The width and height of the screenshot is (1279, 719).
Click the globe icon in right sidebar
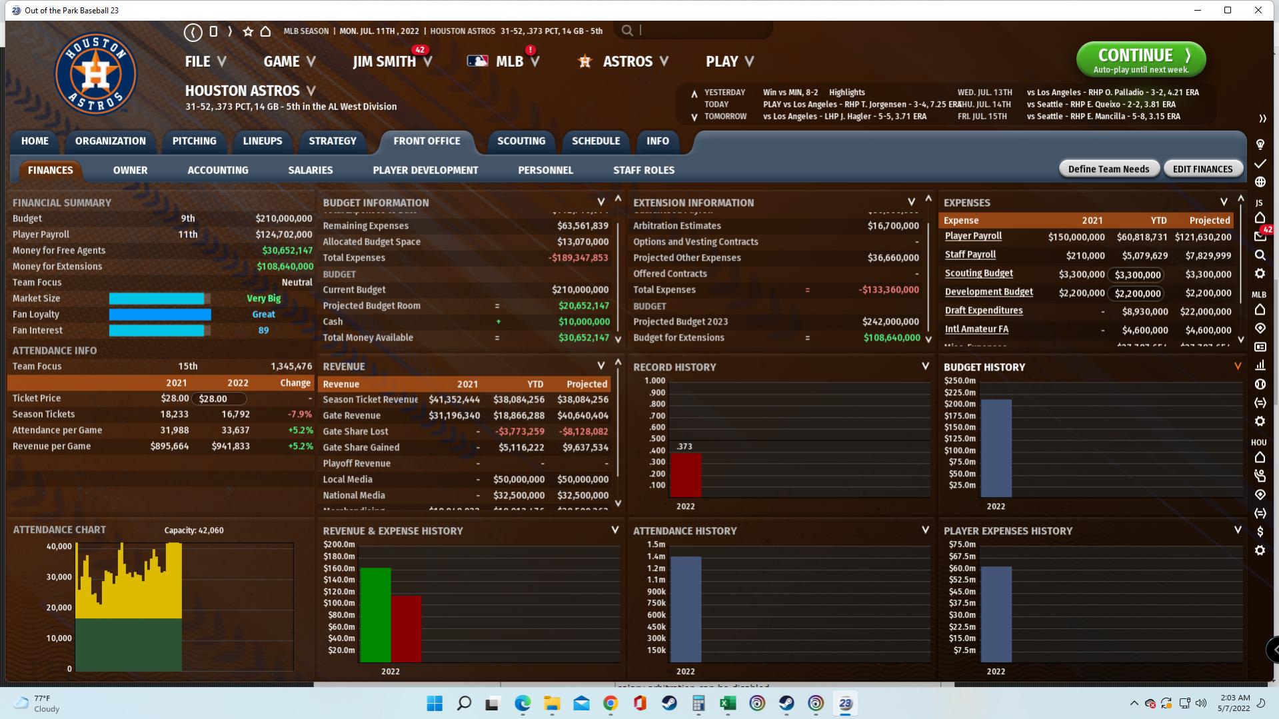(1260, 182)
